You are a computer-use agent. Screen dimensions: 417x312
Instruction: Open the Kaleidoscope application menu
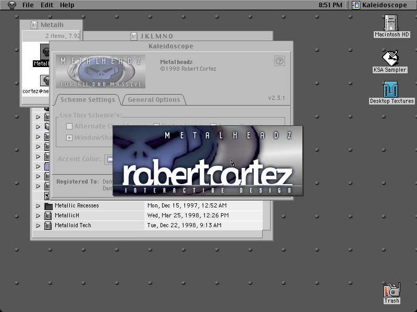click(x=379, y=5)
